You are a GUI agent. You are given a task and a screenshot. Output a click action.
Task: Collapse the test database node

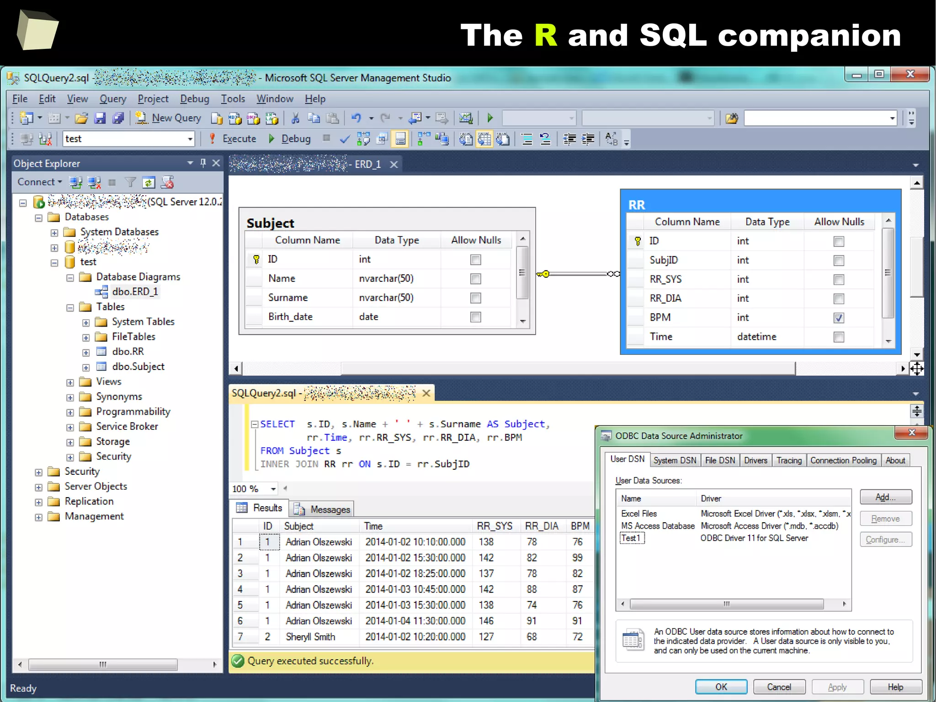54,263
